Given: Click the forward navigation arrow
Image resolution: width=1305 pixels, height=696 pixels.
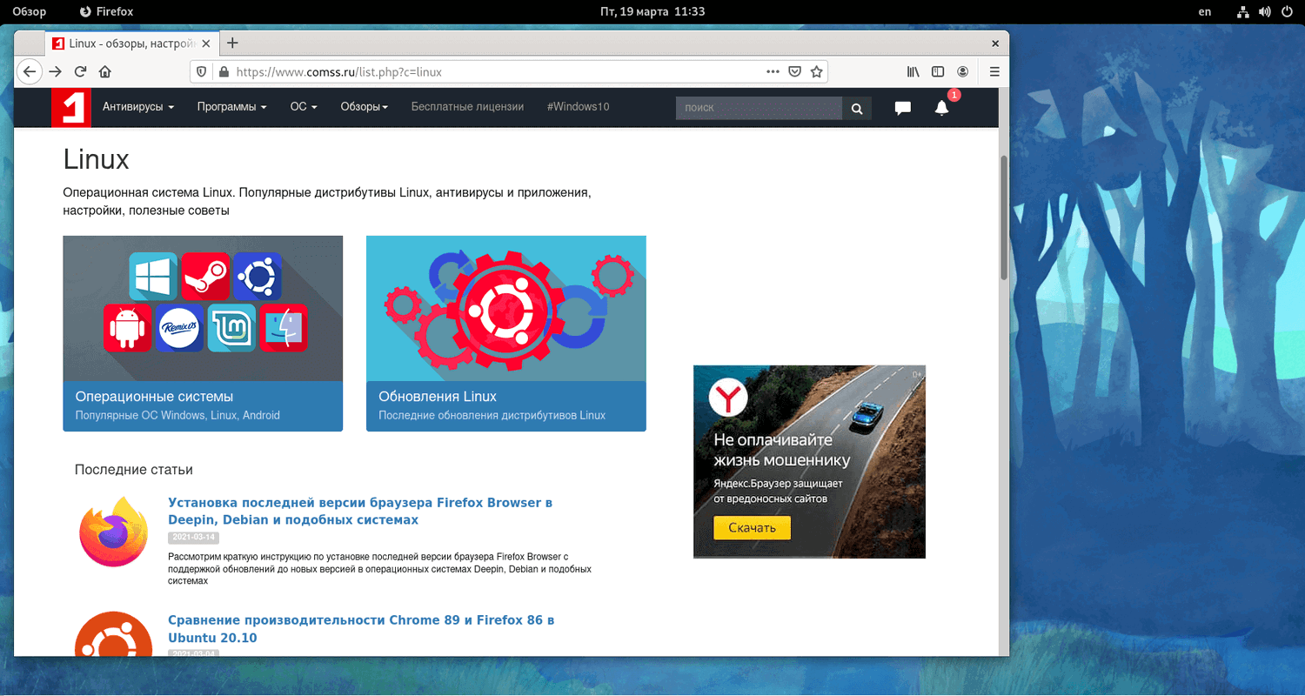Looking at the screenshot, I should point(56,72).
